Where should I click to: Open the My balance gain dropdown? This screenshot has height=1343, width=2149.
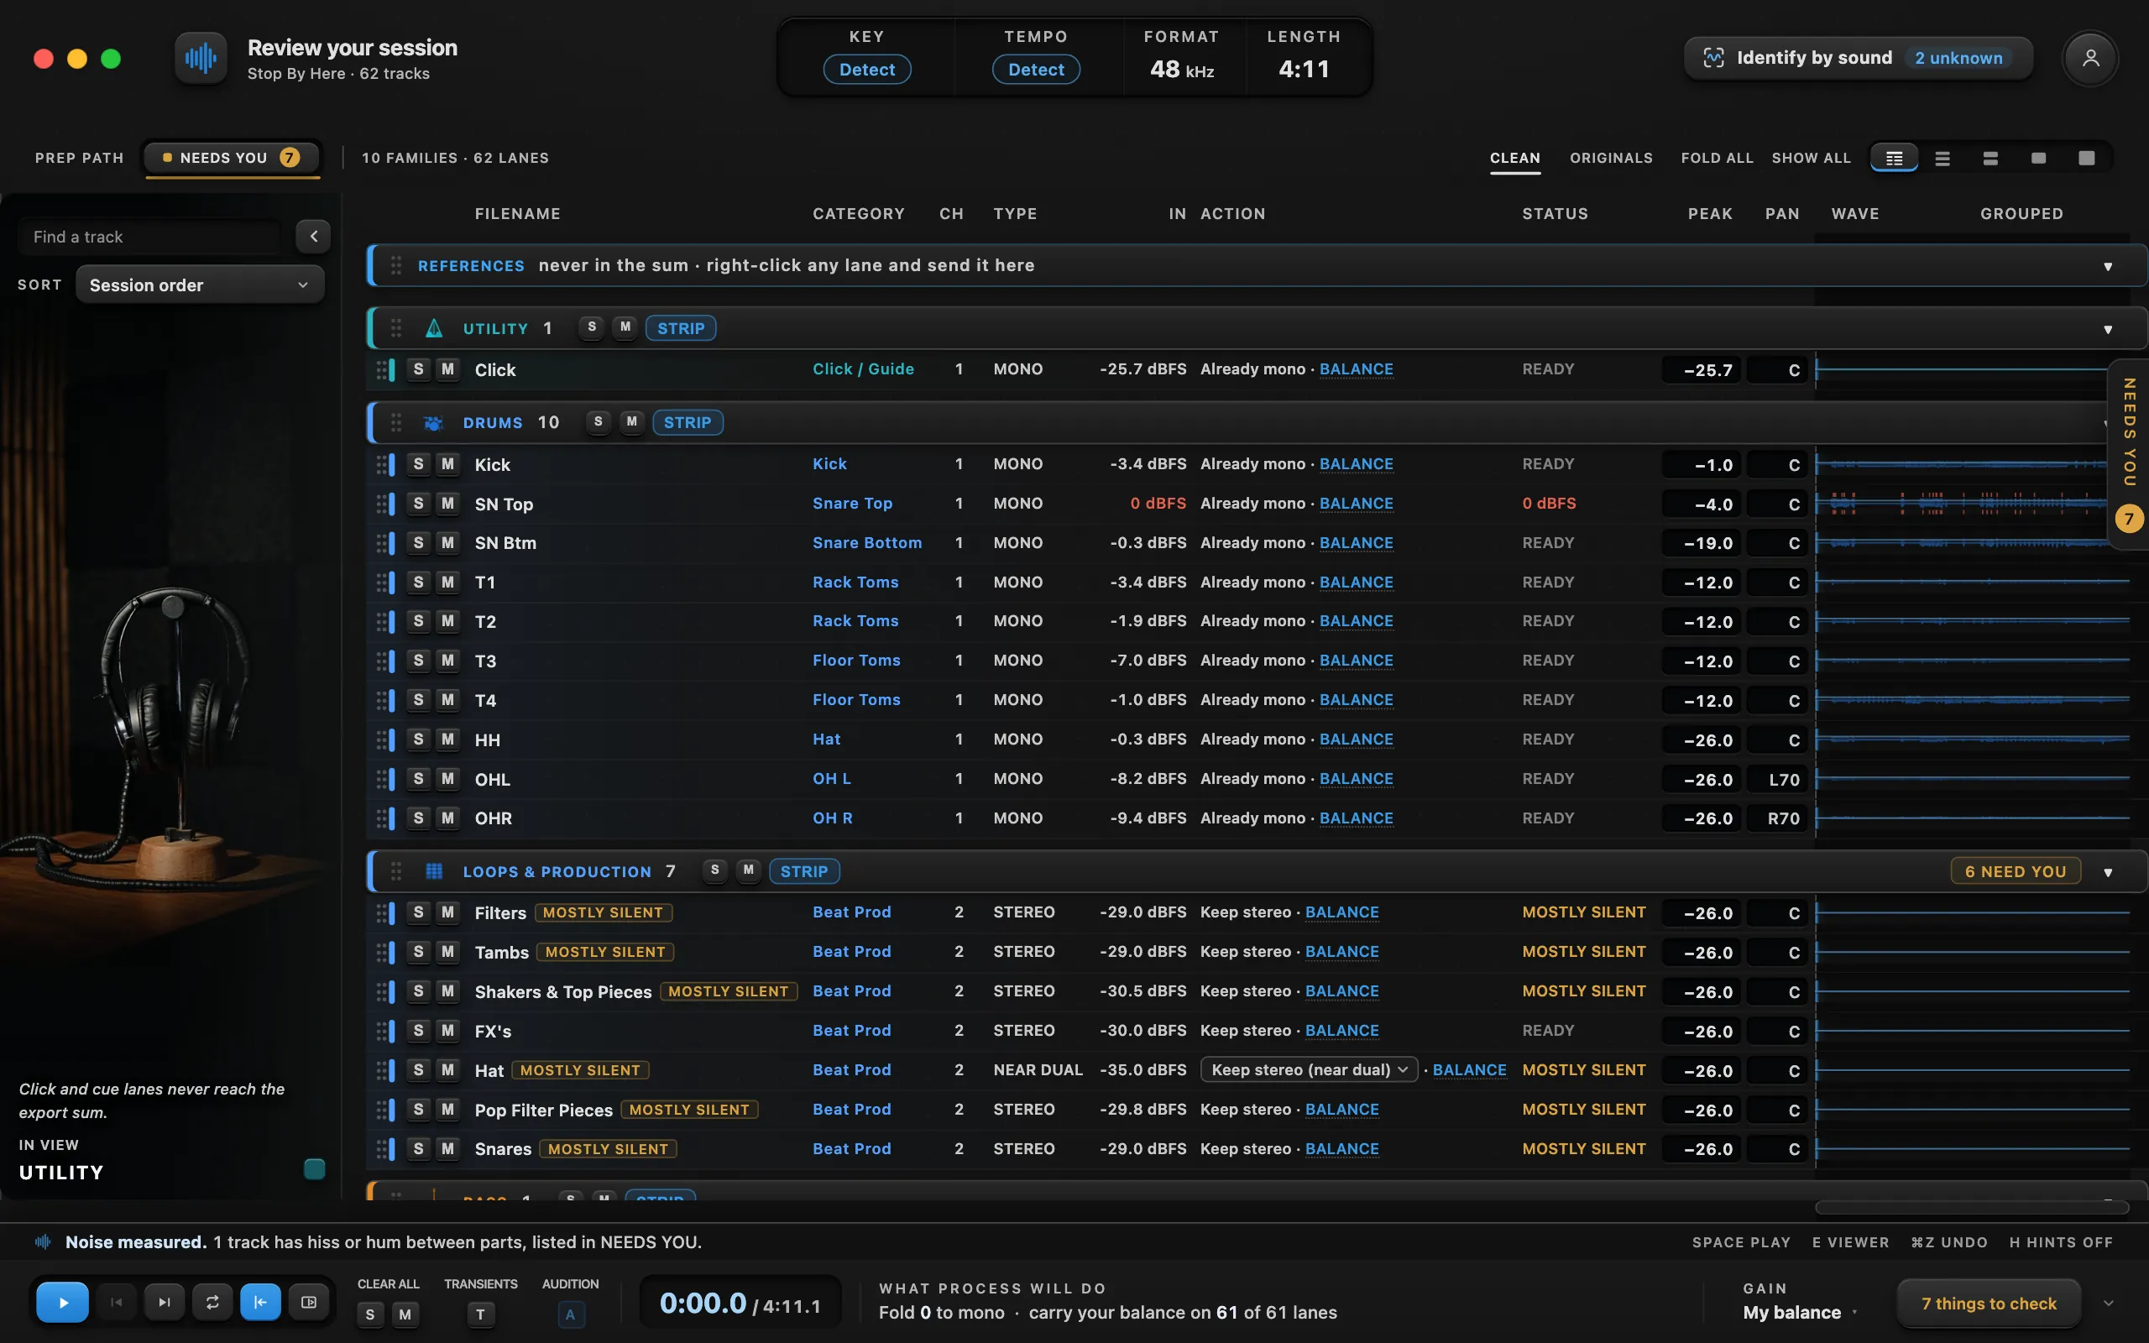[1800, 1313]
